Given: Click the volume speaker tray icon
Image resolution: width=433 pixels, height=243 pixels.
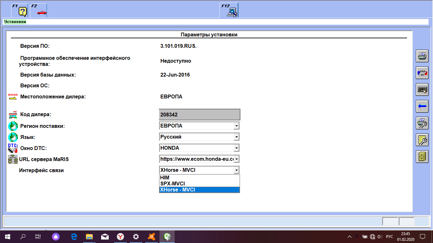Looking at the screenshot, I should click(380, 236).
